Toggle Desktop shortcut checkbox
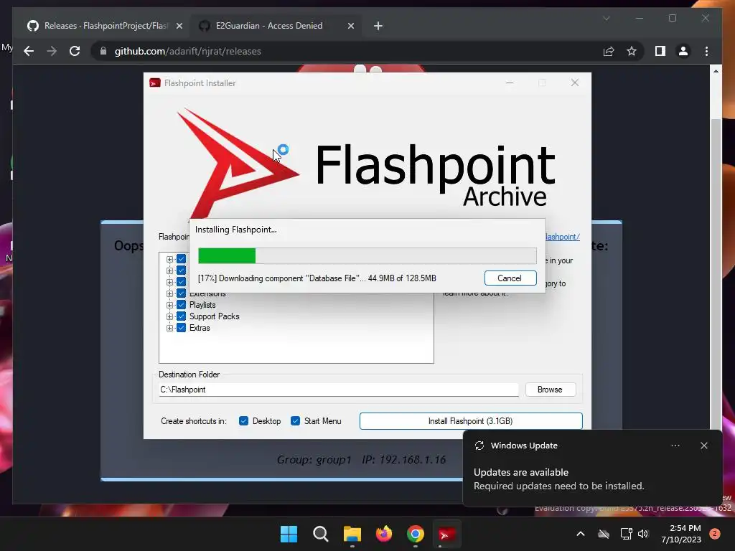The image size is (735, 551). click(x=244, y=420)
